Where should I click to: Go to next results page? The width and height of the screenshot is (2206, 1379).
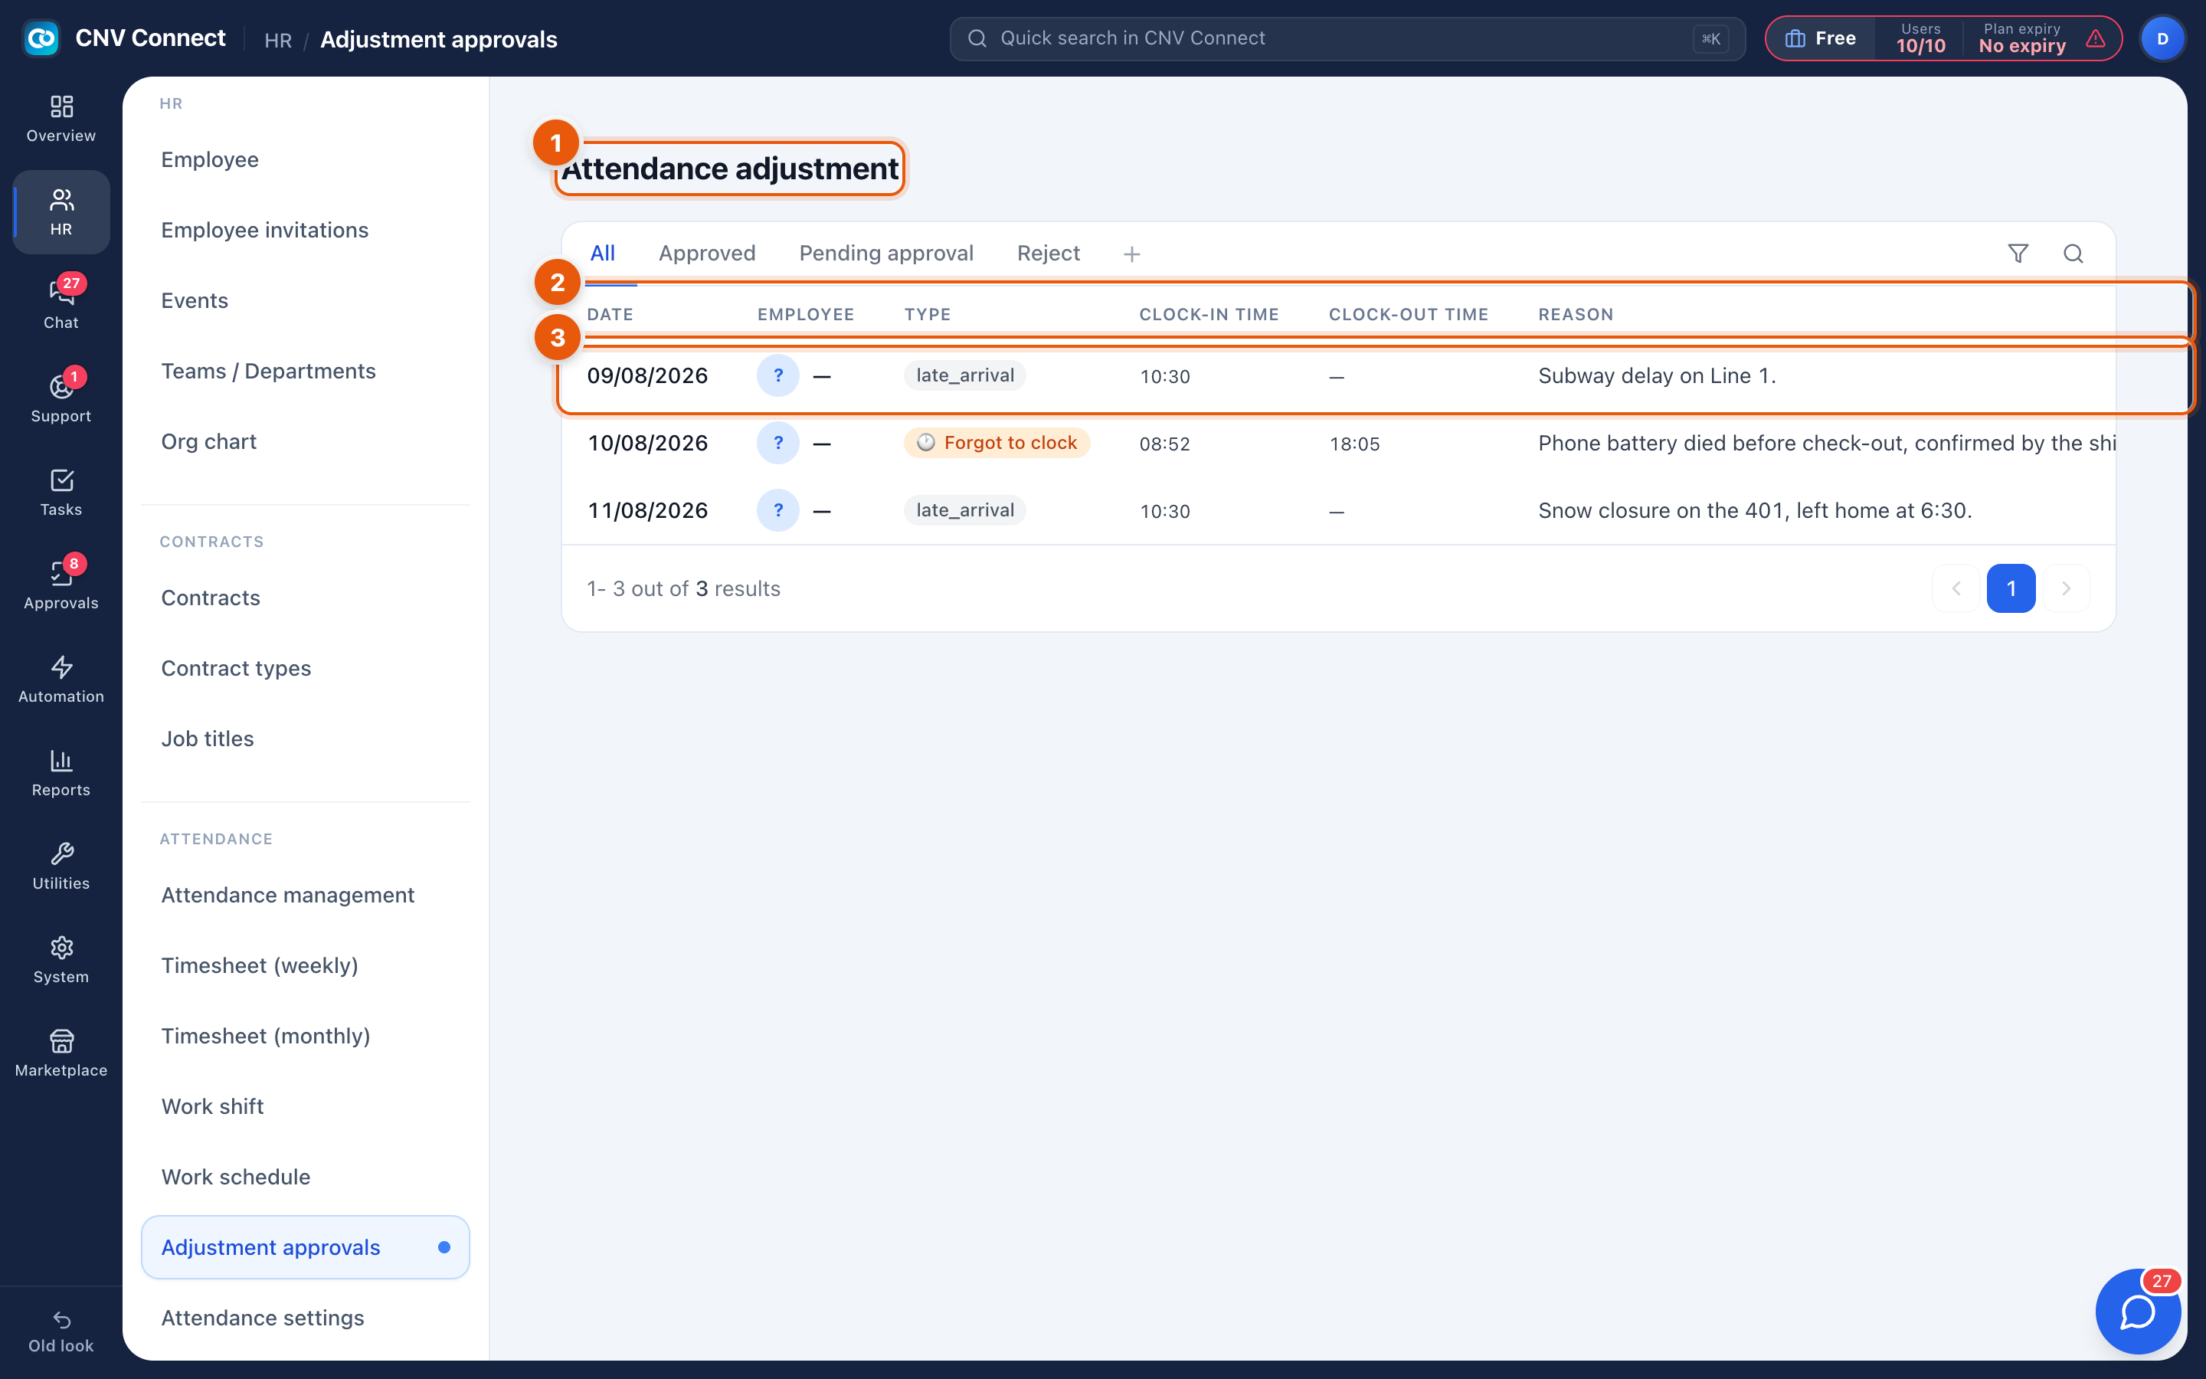click(x=2066, y=588)
